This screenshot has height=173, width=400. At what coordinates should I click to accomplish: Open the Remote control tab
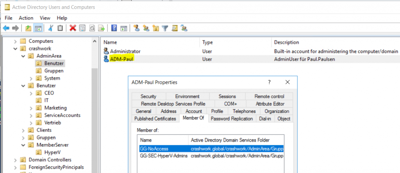[269, 96]
